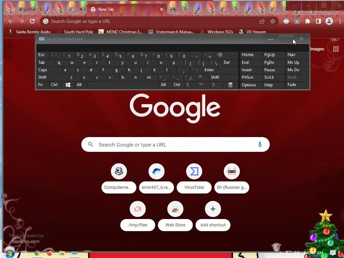This screenshot has height=258, width=344.
Task: Click the Mv Up key on the On-Screen Keyboard
Action: [x=297, y=62]
